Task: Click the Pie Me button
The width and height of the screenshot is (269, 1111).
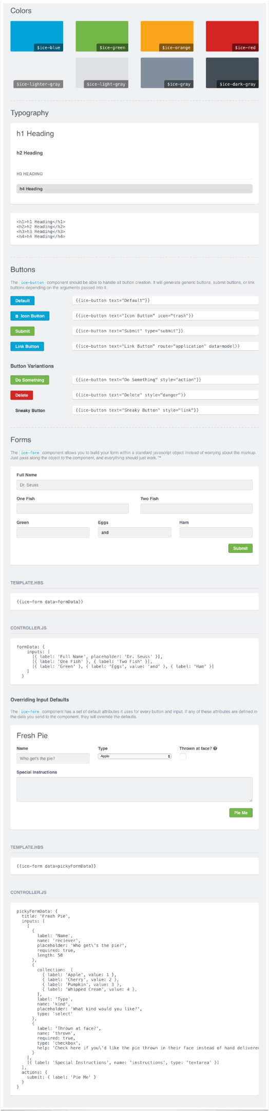Action: 241,813
